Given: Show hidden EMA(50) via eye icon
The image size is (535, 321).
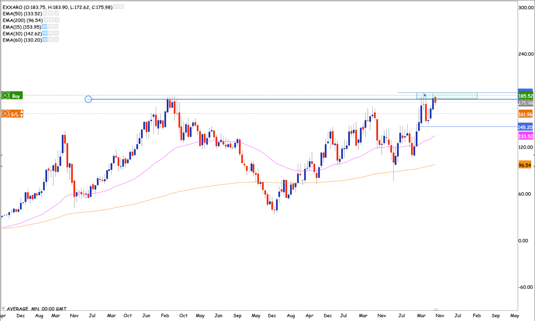Looking at the screenshot, I should 45,13.
